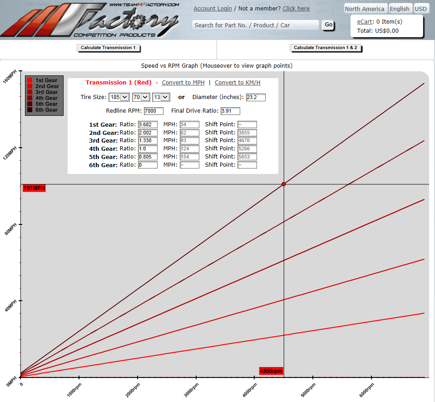Screen dimensions: 435x402
Task: Click the 4th Gear legend square
Action: coord(30,98)
